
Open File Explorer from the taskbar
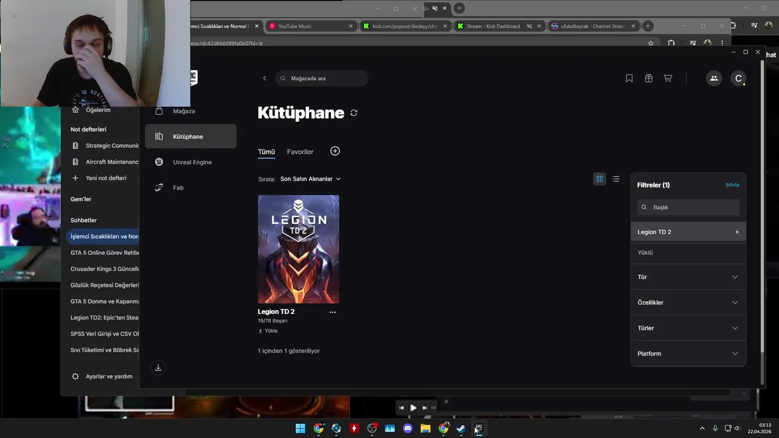425,428
